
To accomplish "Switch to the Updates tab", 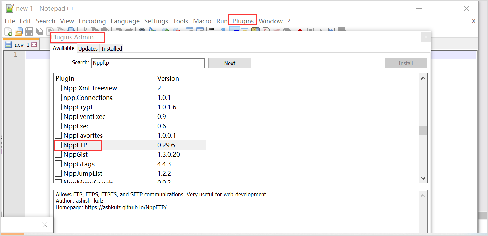I will click(88, 49).
